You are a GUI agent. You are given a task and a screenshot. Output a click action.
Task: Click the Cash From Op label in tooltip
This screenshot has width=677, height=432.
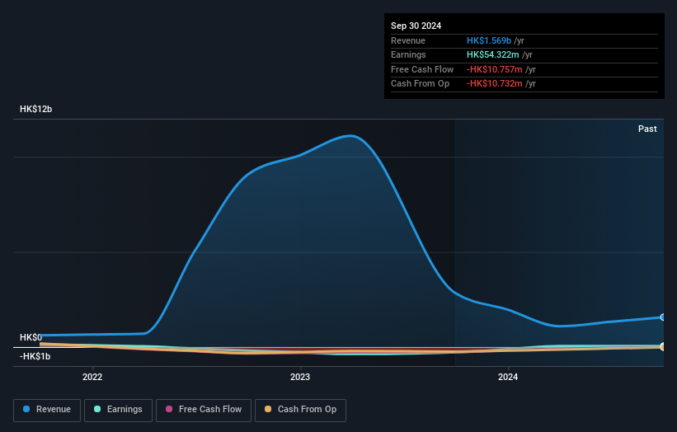[x=420, y=84]
